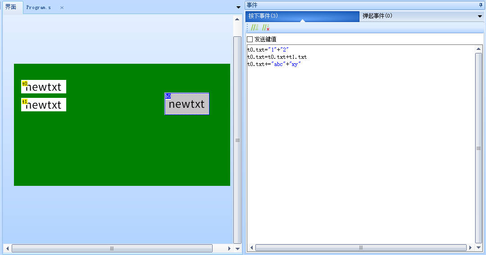Click the uncomment lines icon with red X
This screenshot has height=255, width=486.
pyautogui.click(x=266, y=28)
